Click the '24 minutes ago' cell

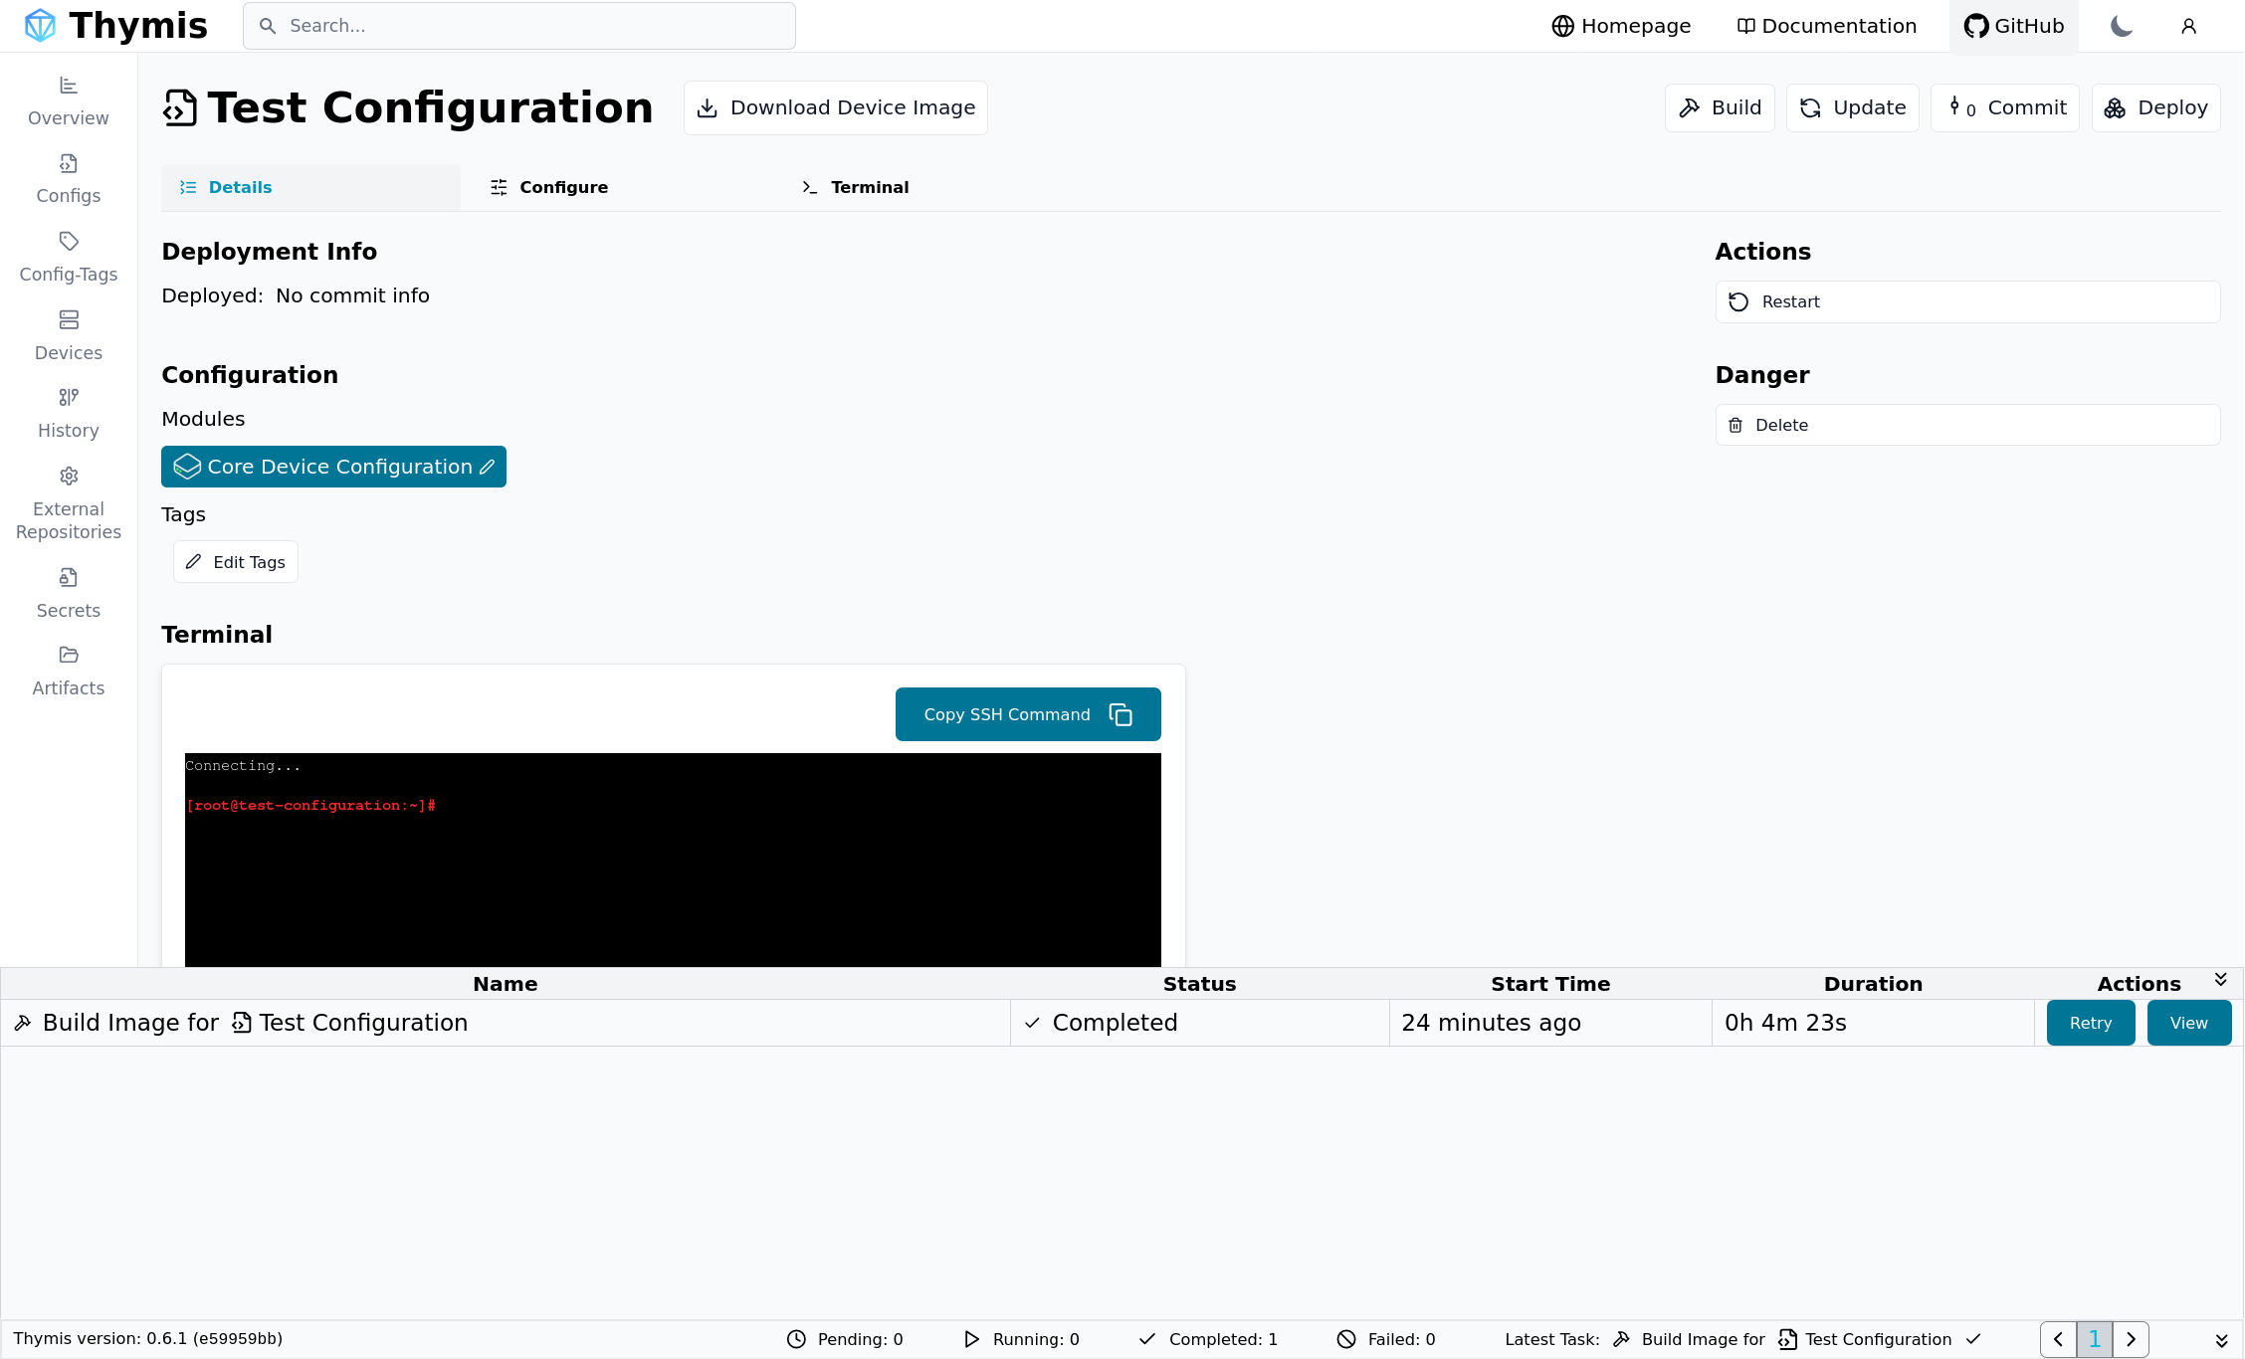[x=1550, y=1023]
